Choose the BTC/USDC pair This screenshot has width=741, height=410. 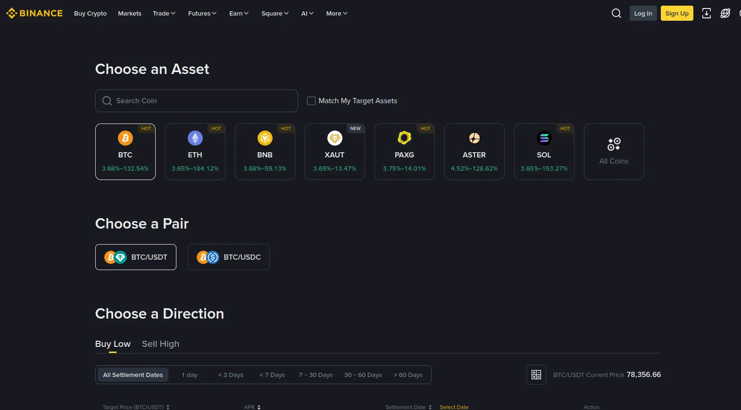tap(229, 257)
